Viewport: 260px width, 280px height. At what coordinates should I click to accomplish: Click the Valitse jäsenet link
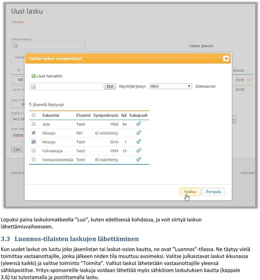tap(201, 46)
